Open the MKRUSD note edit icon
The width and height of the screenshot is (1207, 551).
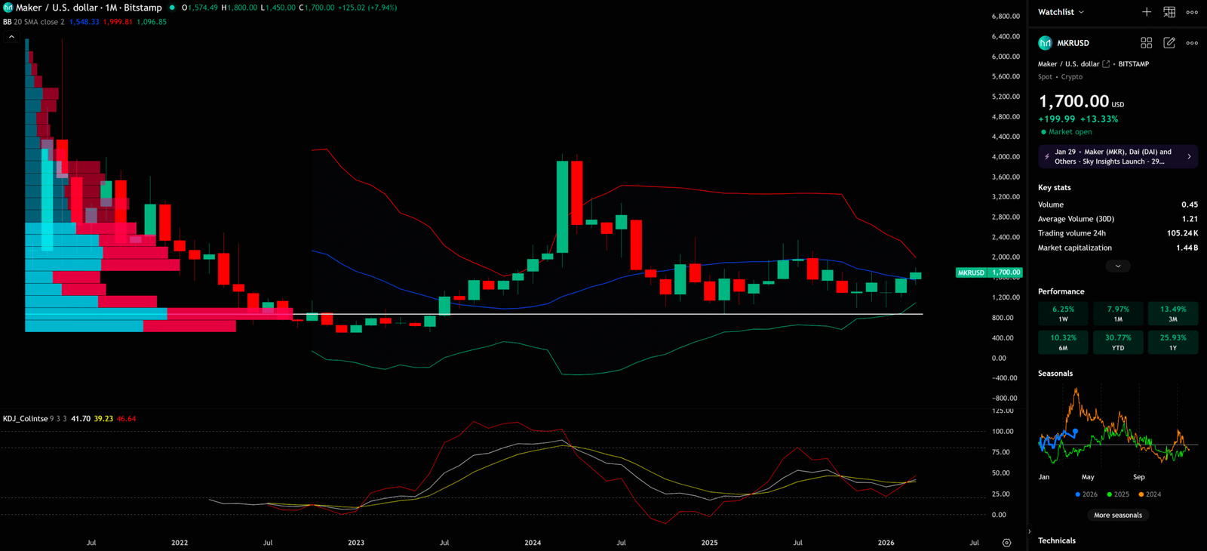[1169, 43]
